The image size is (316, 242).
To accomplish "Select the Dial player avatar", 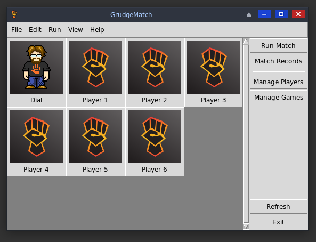I will pos(36,67).
